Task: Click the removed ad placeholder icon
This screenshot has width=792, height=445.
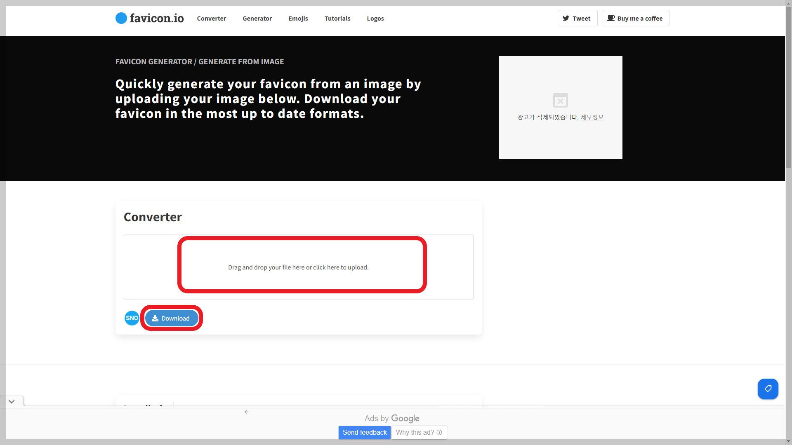Action: point(560,100)
